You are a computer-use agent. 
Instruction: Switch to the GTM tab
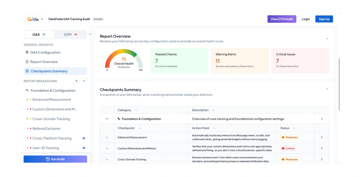(71, 35)
